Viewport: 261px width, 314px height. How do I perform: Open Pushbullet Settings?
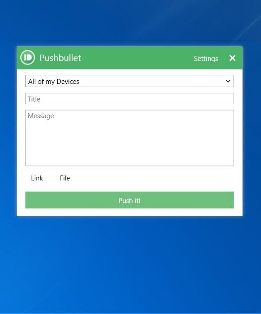click(x=206, y=59)
